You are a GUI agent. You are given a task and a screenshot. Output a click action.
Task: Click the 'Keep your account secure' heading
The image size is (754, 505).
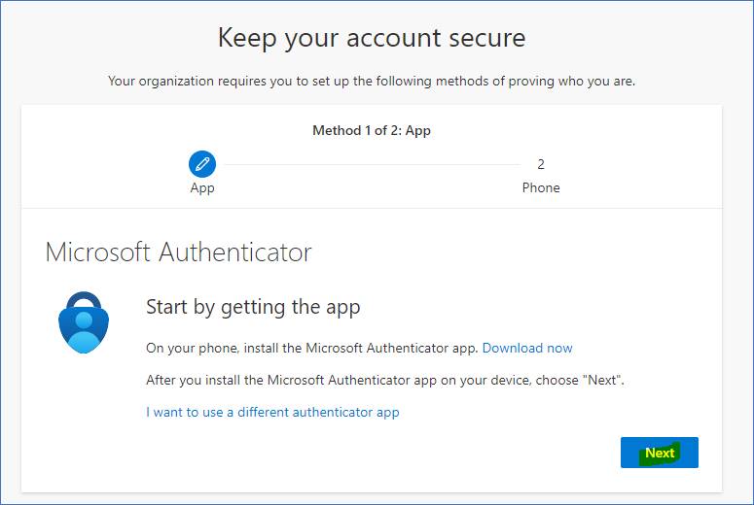pos(372,38)
